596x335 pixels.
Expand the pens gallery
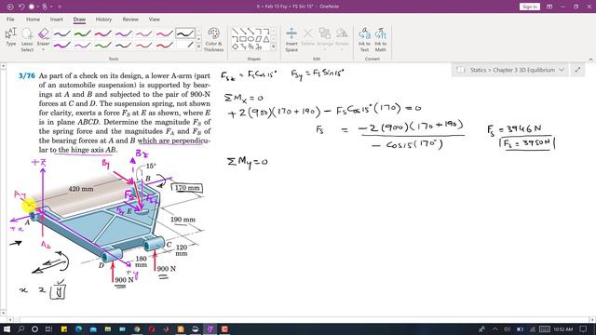198,47
